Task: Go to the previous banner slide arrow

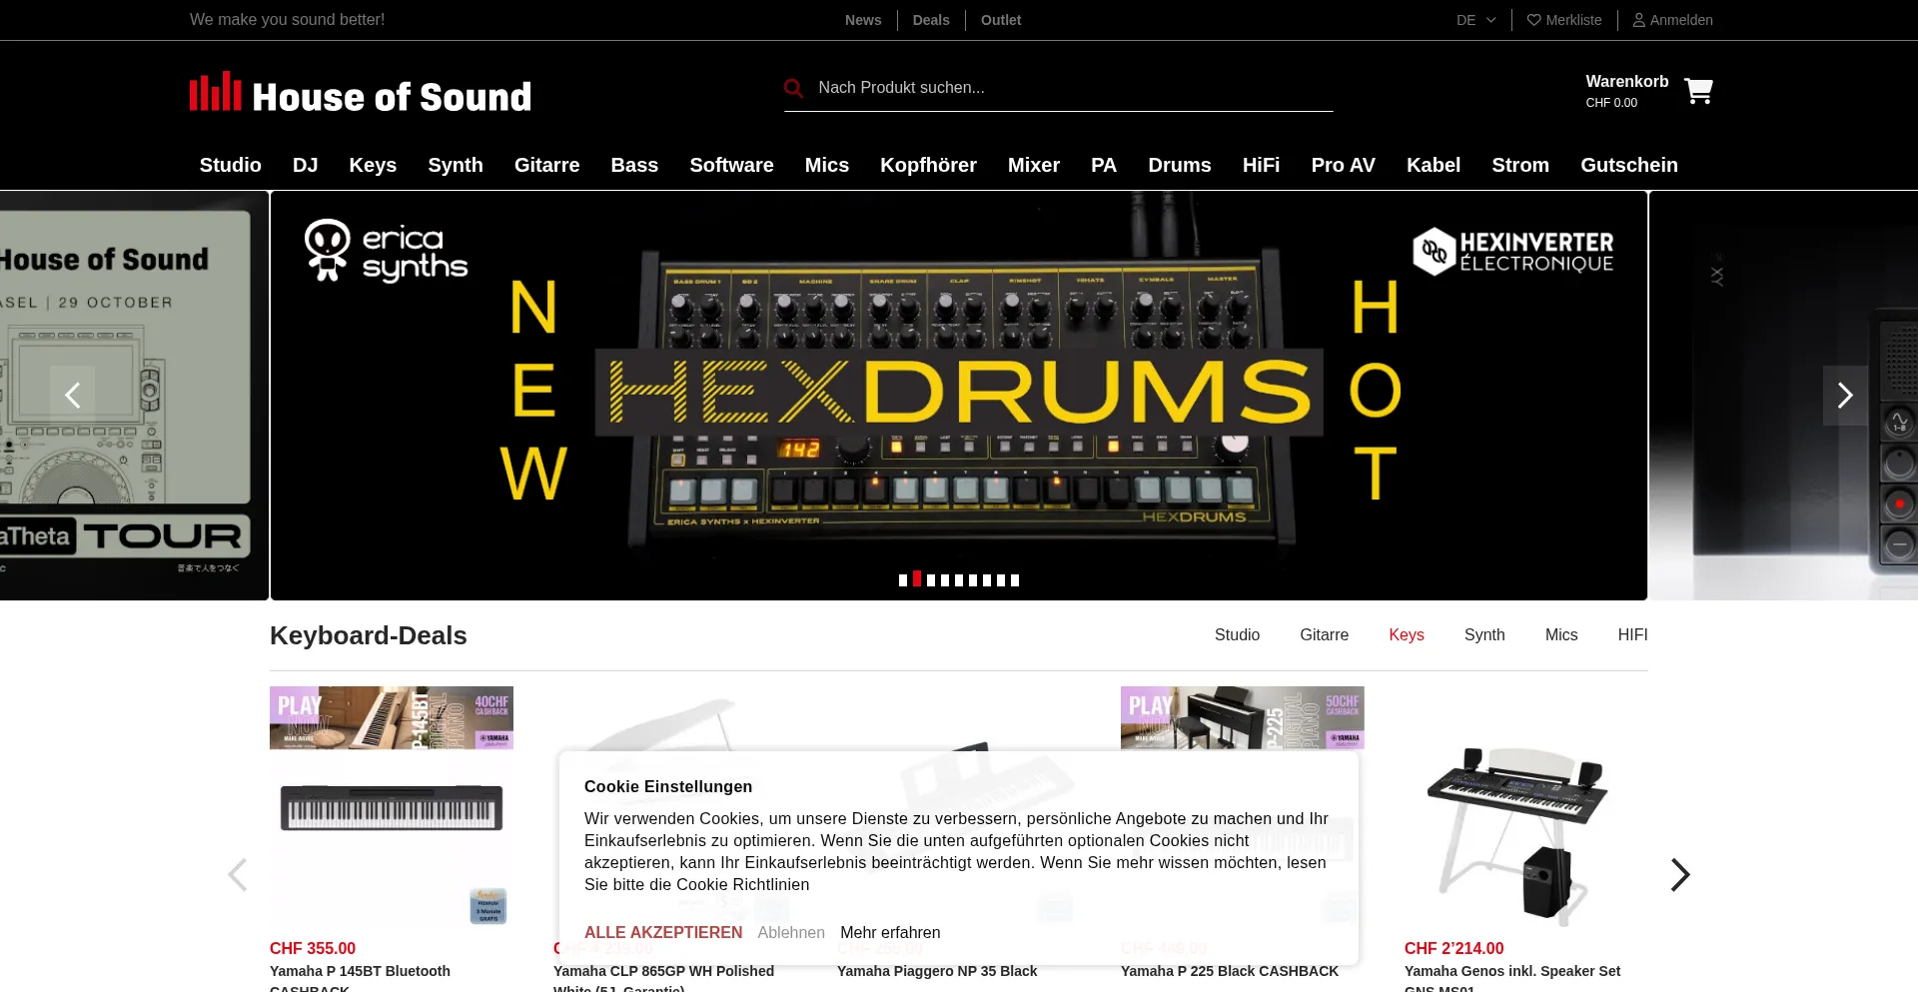Action: [x=73, y=396]
